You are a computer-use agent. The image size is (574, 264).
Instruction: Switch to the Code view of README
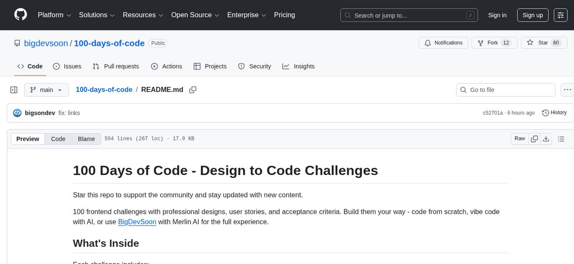[x=58, y=139]
